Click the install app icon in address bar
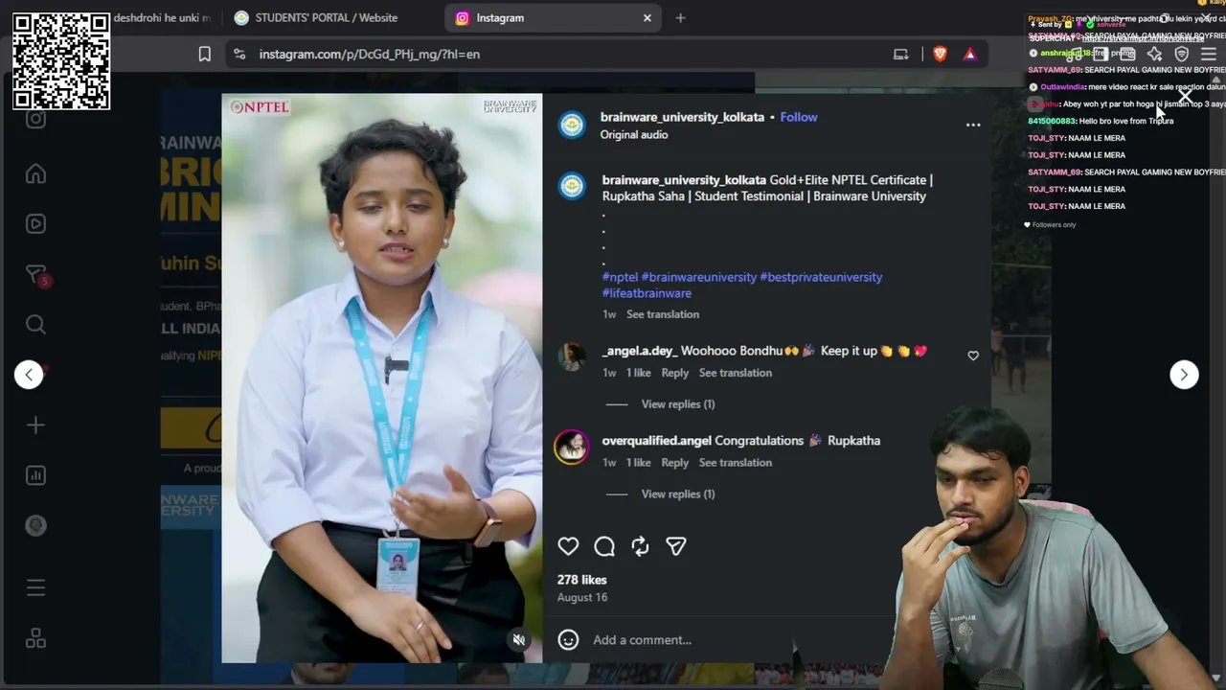The height and width of the screenshot is (690, 1226). click(900, 55)
